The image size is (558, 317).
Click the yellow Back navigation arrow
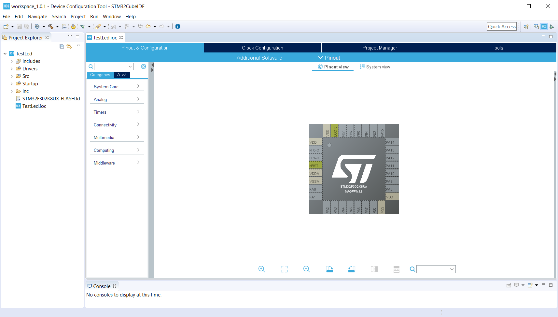pyautogui.click(x=148, y=26)
